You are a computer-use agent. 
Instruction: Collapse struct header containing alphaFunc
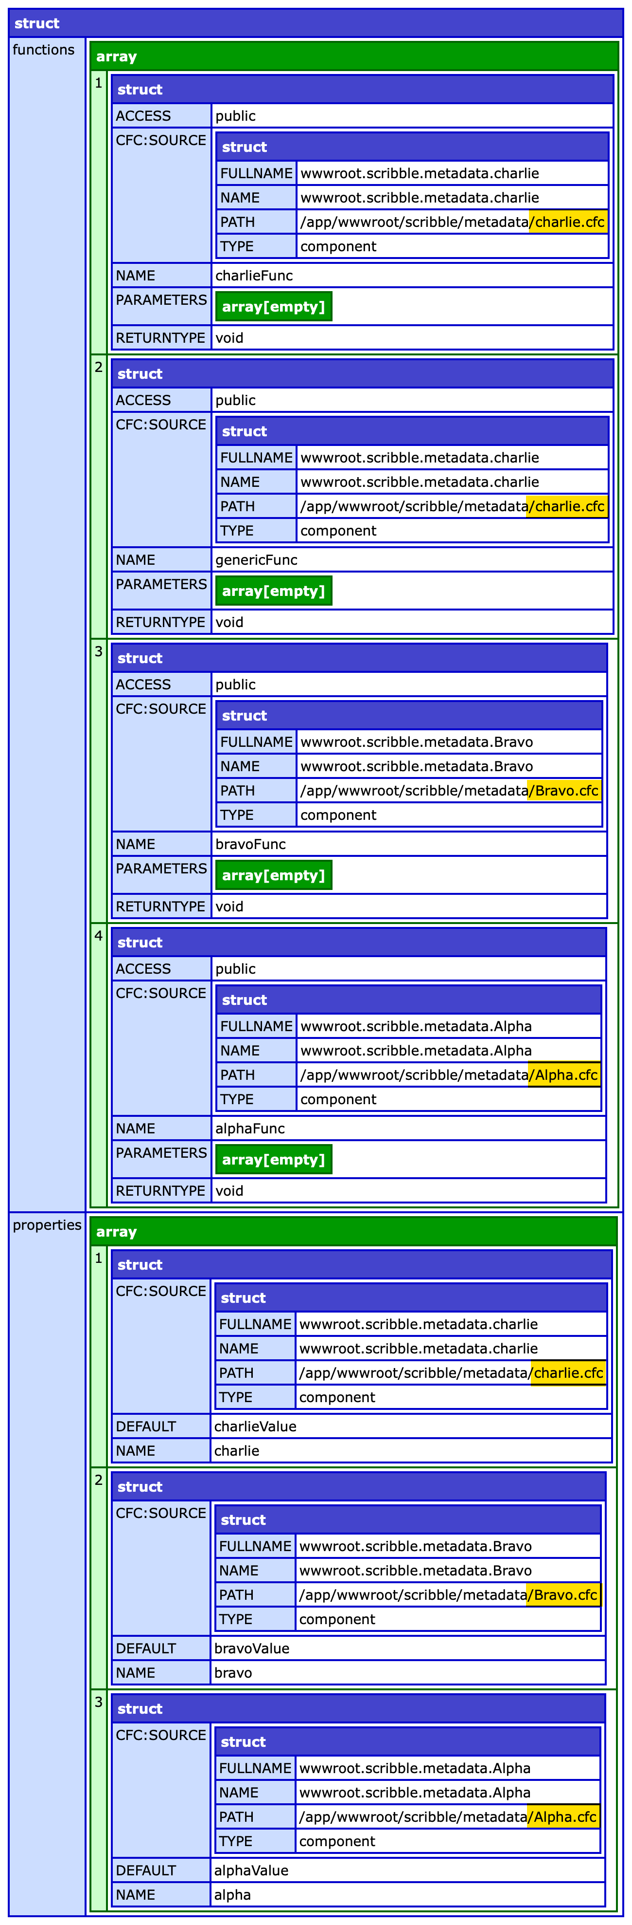tap(358, 943)
